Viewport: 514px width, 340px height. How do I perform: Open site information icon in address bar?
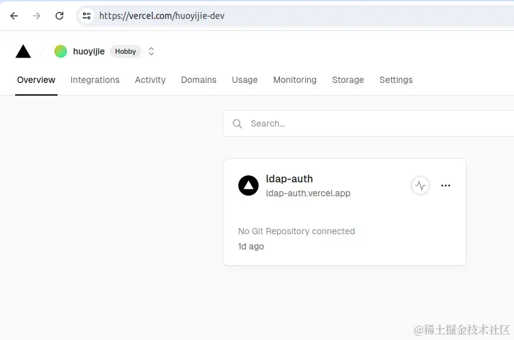point(87,16)
